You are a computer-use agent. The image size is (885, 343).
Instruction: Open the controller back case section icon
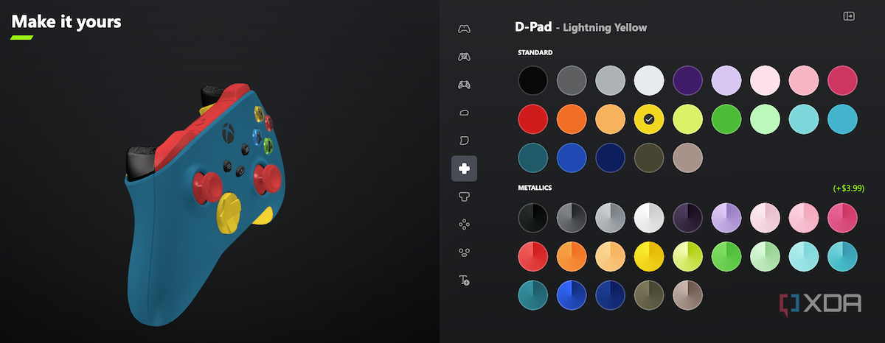click(x=464, y=57)
